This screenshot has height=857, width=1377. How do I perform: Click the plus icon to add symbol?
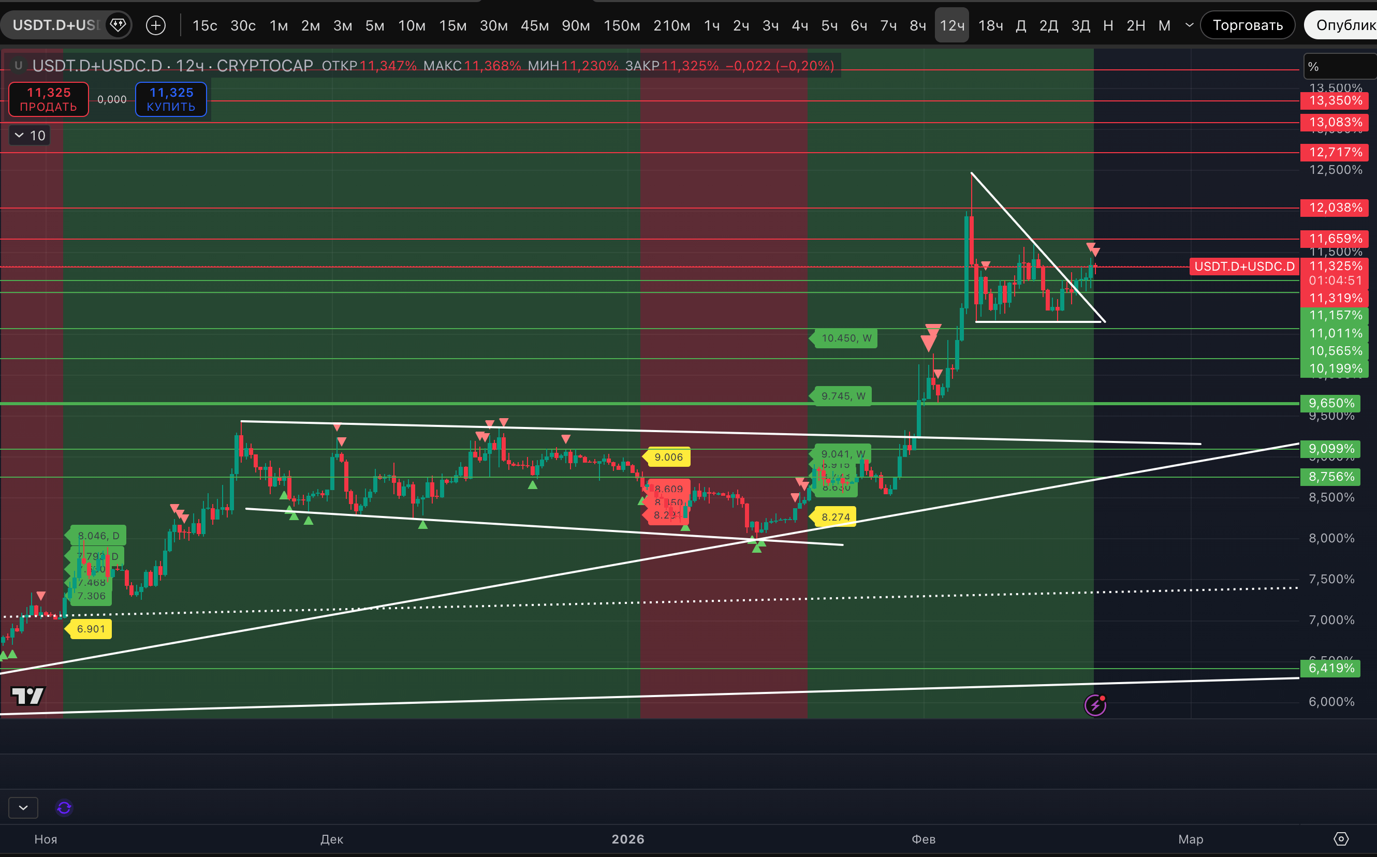click(x=155, y=25)
